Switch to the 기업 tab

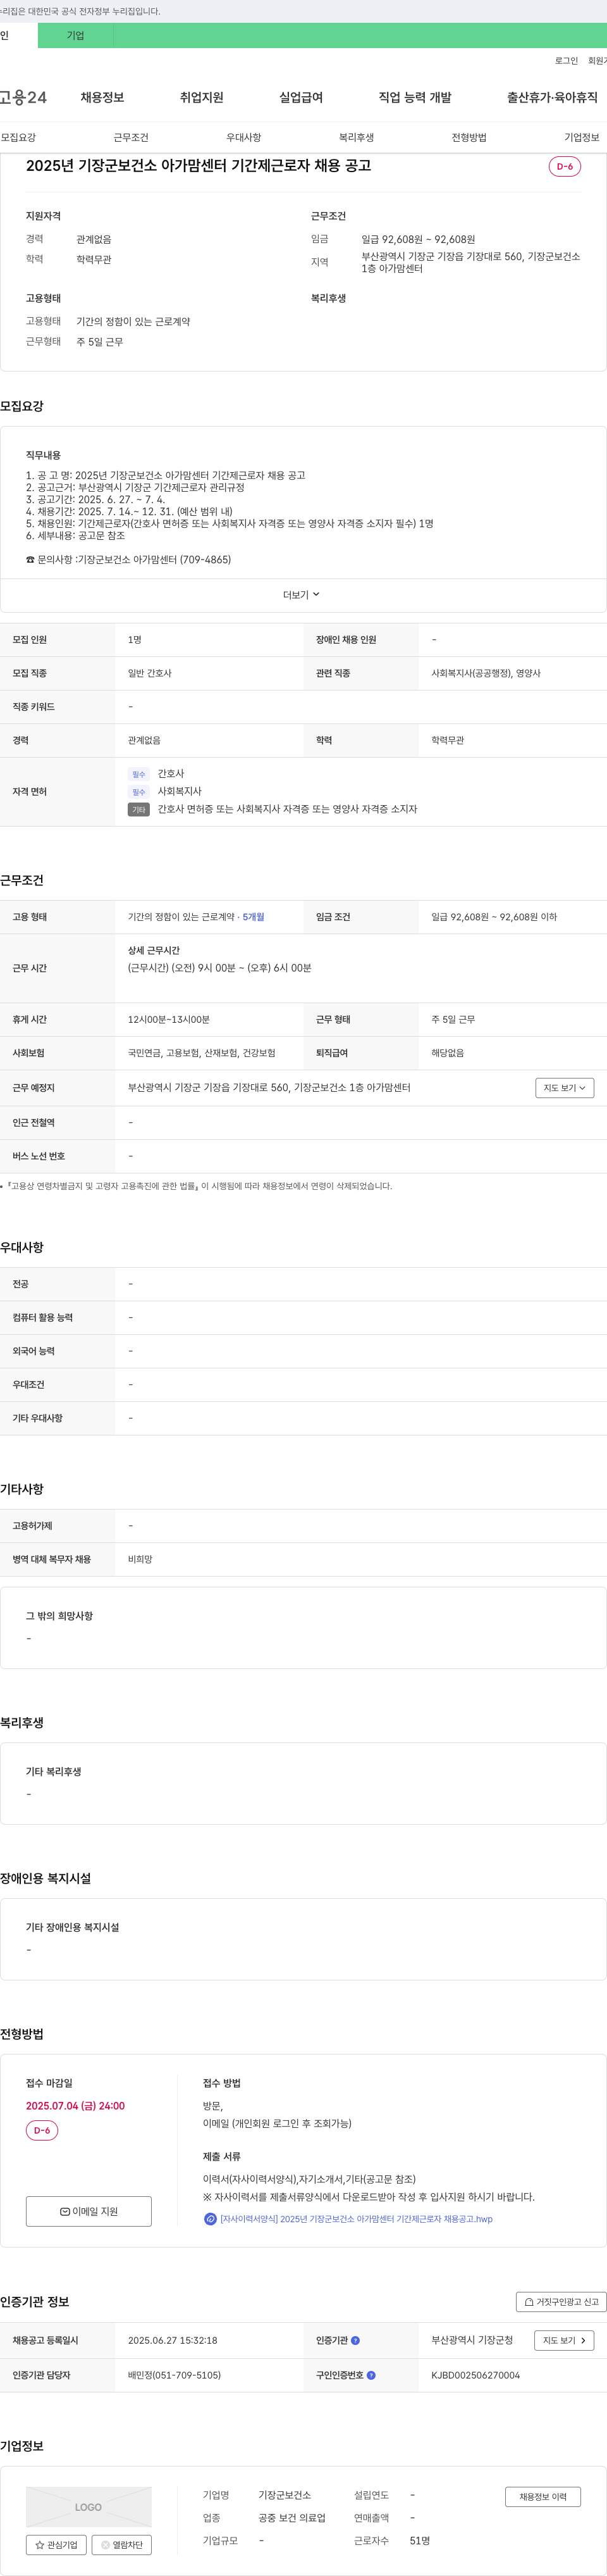76,35
